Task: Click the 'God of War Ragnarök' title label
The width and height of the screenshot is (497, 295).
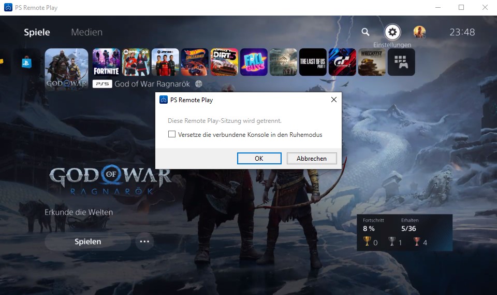Action: 152,84
